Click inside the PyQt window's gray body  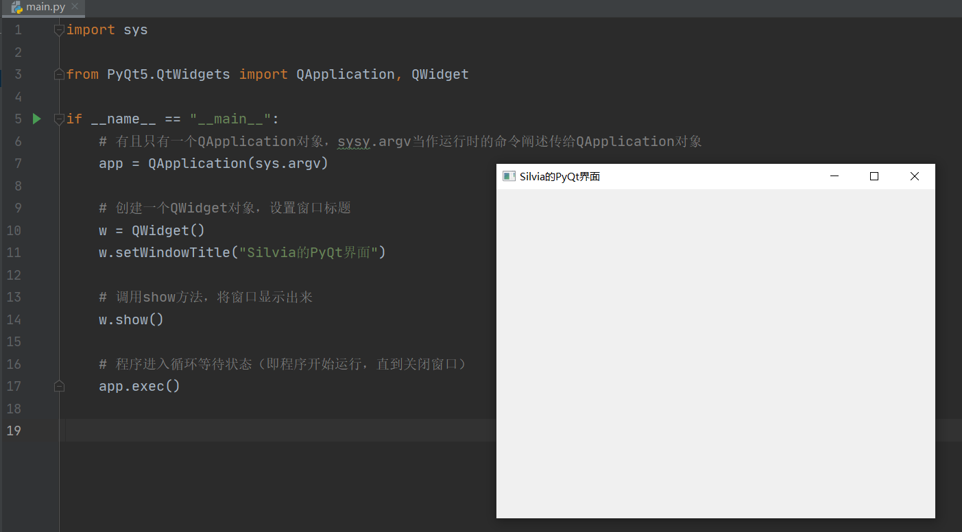[715, 353]
